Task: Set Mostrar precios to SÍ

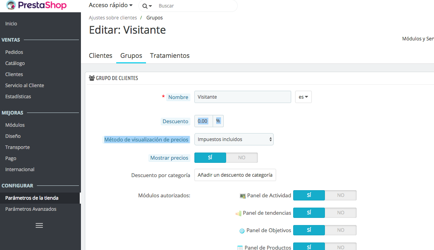Action: coord(210,158)
